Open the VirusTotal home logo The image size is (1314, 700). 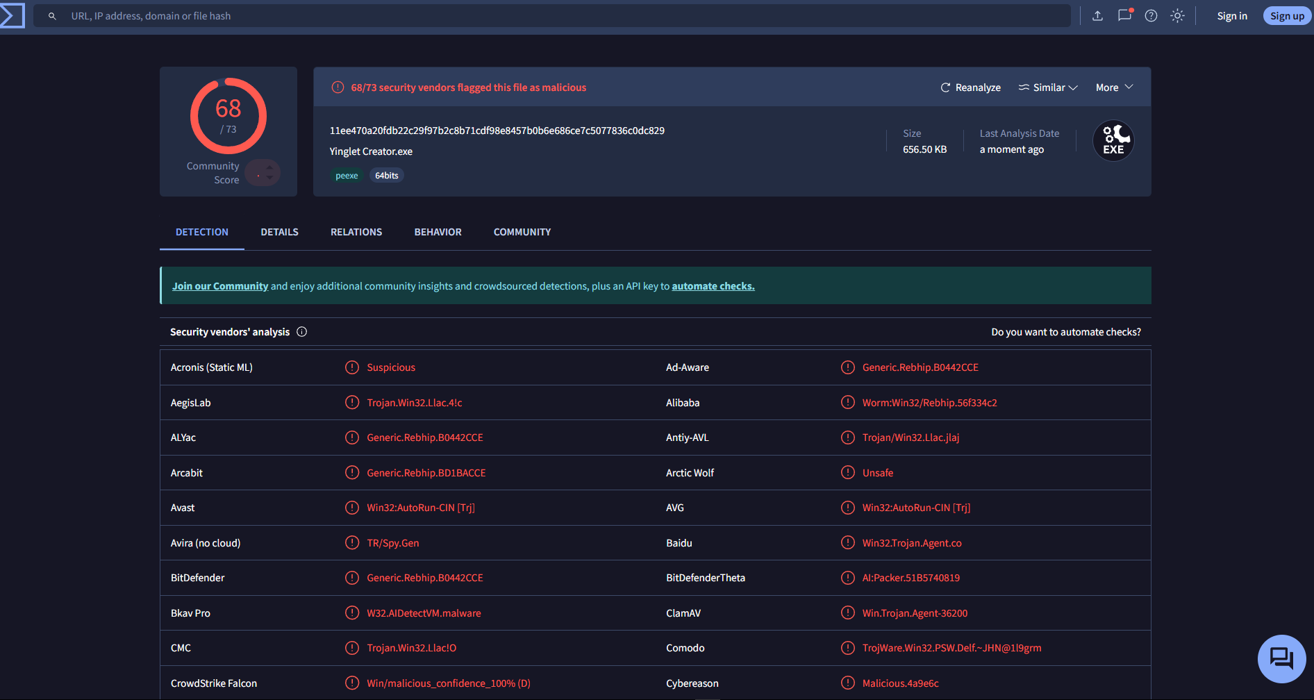(12, 15)
